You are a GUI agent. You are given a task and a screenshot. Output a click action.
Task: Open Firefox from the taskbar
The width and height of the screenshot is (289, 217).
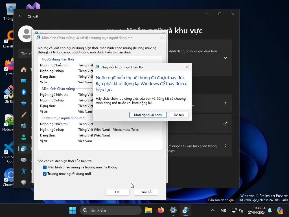[x=161, y=210]
